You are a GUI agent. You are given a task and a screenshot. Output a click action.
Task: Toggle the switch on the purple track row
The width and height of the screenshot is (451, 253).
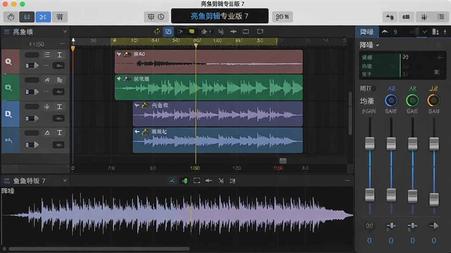pos(32,119)
